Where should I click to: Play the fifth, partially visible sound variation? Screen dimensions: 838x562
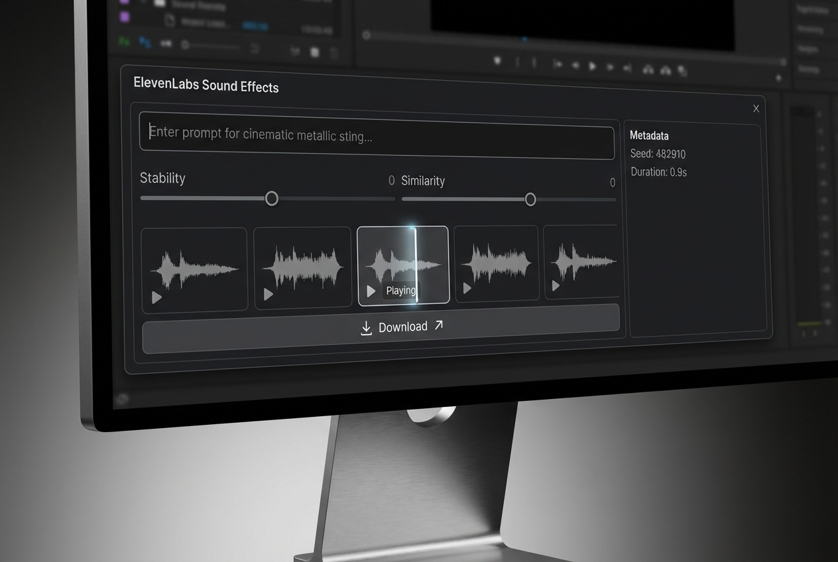[x=556, y=286]
